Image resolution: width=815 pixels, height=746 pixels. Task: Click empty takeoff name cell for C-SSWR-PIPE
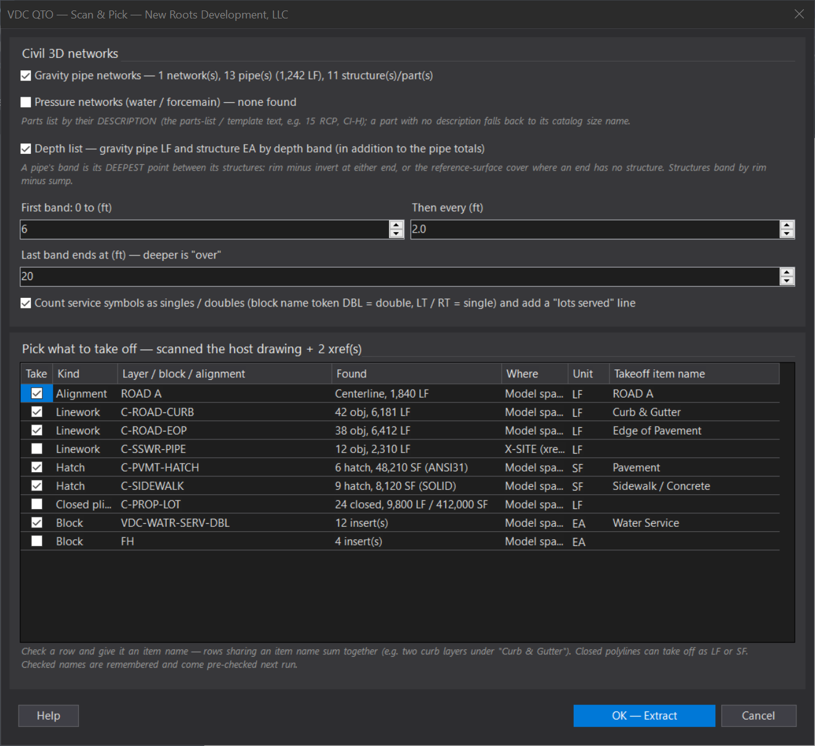tap(694, 449)
